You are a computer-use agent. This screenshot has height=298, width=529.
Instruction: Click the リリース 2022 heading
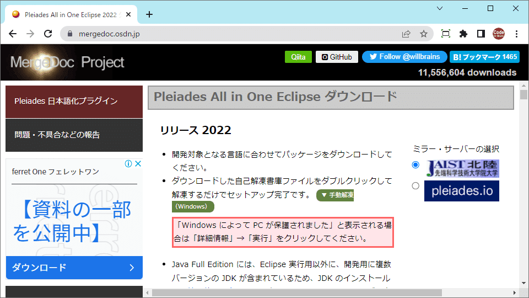click(196, 130)
